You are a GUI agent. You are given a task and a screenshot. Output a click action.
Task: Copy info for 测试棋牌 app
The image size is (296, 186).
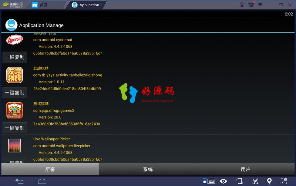point(15,128)
